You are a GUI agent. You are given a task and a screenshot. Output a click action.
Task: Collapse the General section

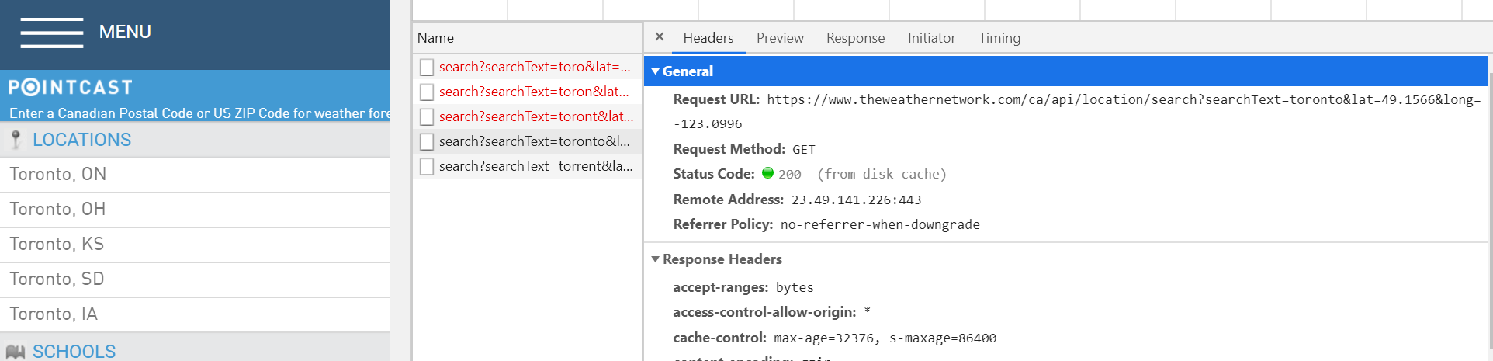656,71
